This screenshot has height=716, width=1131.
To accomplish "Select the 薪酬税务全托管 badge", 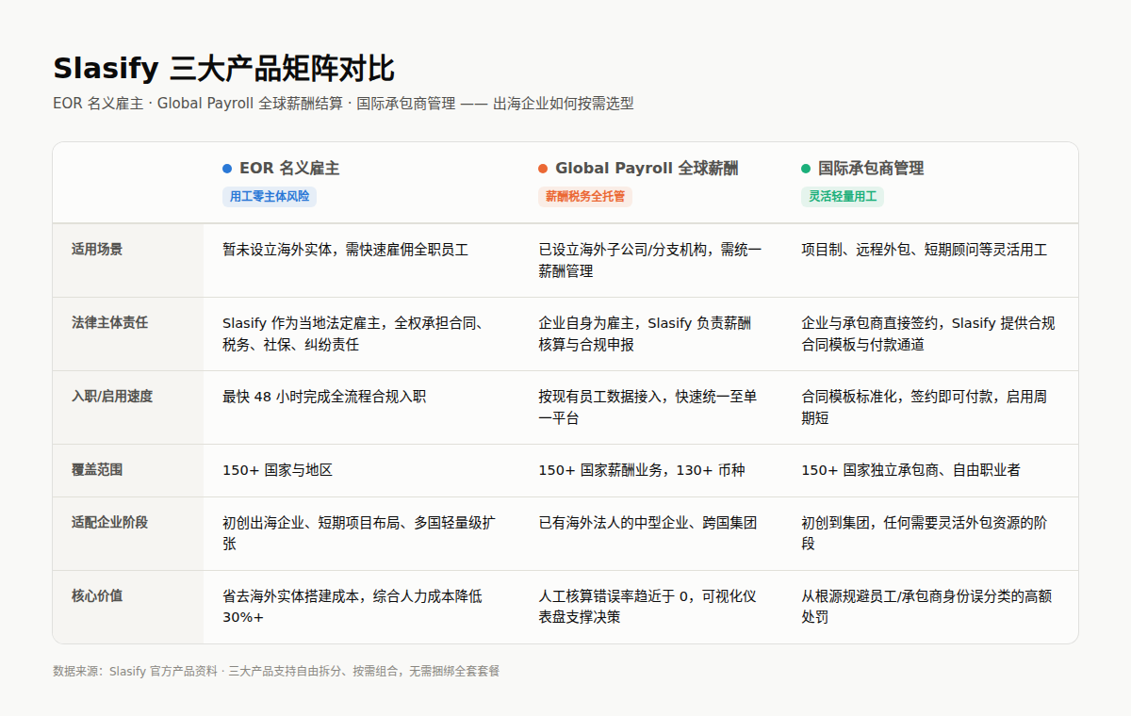I will pos(585,196).
